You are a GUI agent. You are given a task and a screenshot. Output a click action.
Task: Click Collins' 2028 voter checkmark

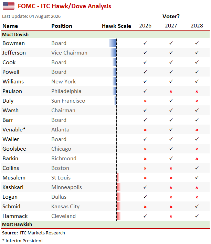[x=197, y=168]
